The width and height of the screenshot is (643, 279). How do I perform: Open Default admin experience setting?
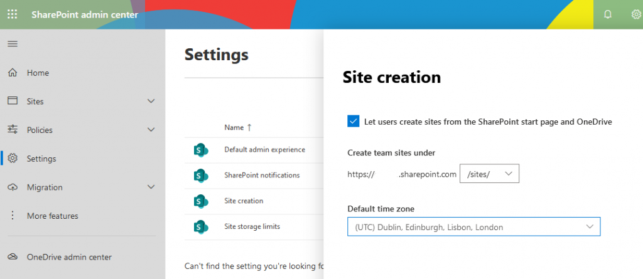[x=264, y=150]
